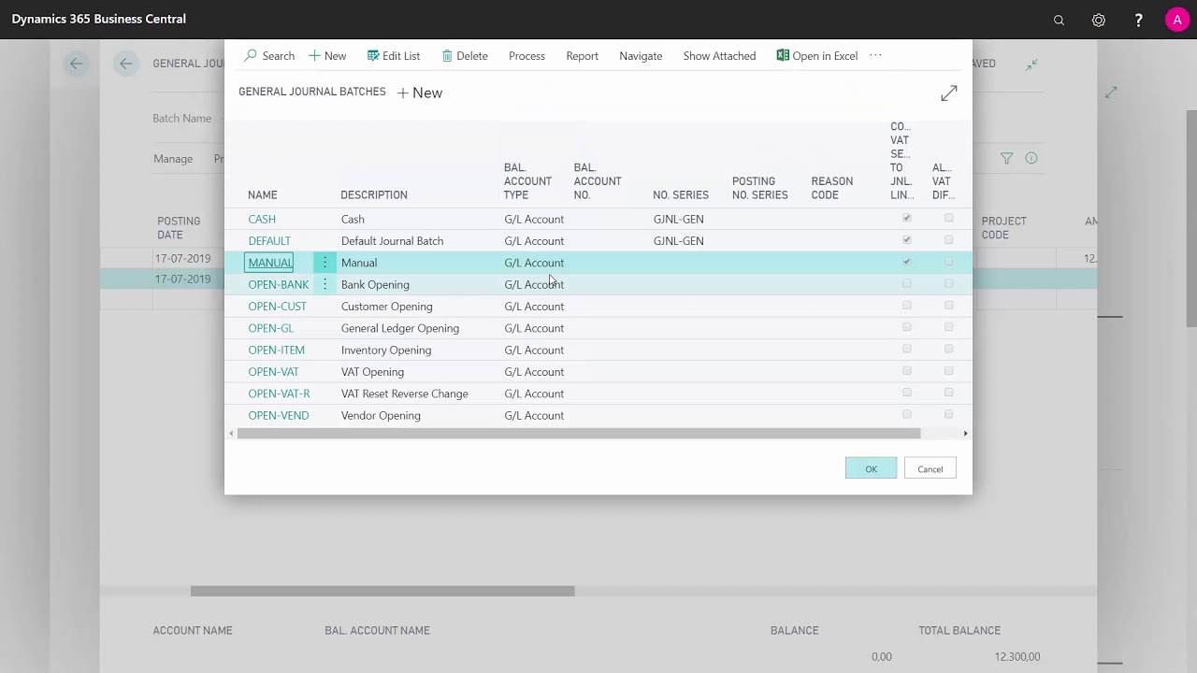Sort by the Name column header
The image size is (1197, 673).
click(262, 195)
